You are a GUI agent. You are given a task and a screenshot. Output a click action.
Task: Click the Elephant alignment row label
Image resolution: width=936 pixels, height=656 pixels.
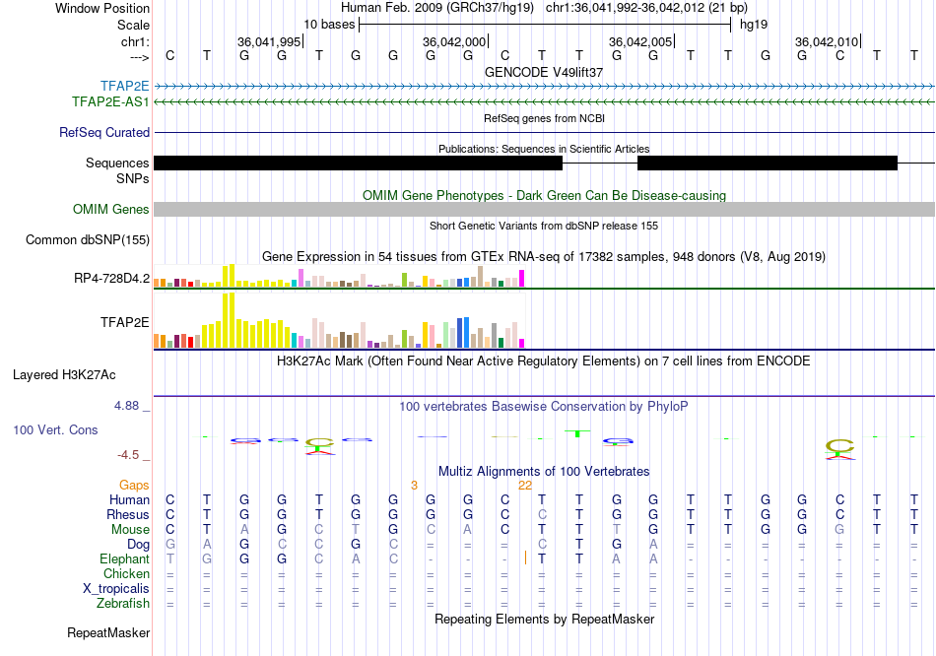125,558
